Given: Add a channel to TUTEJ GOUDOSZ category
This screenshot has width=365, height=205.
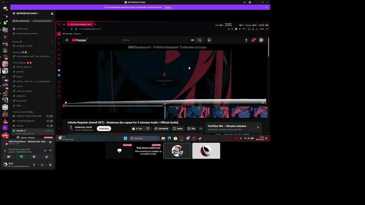Looking at the screenshot, I should pyautogui.click(x=52, y=112).
